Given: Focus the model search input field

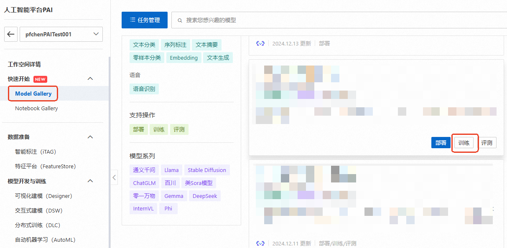Looking at the screenshot, I should (x=339, y=20).
